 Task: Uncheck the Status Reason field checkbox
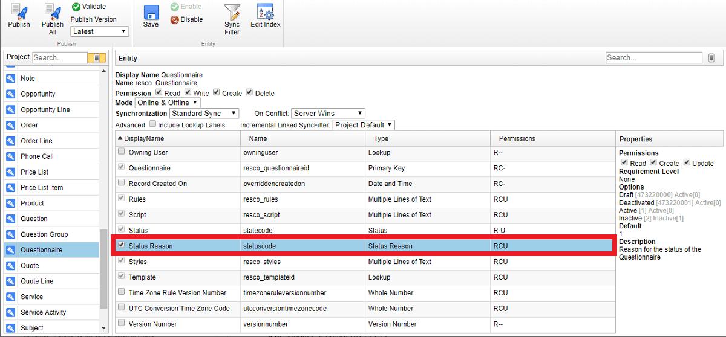[x=122, y=246]
